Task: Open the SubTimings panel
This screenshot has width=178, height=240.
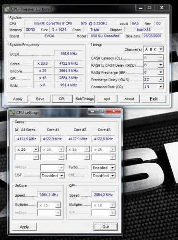Action: point(84,99)
